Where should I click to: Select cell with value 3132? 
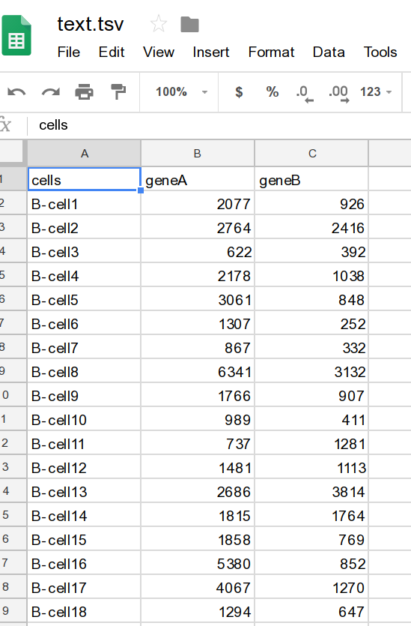pos(311,371)
